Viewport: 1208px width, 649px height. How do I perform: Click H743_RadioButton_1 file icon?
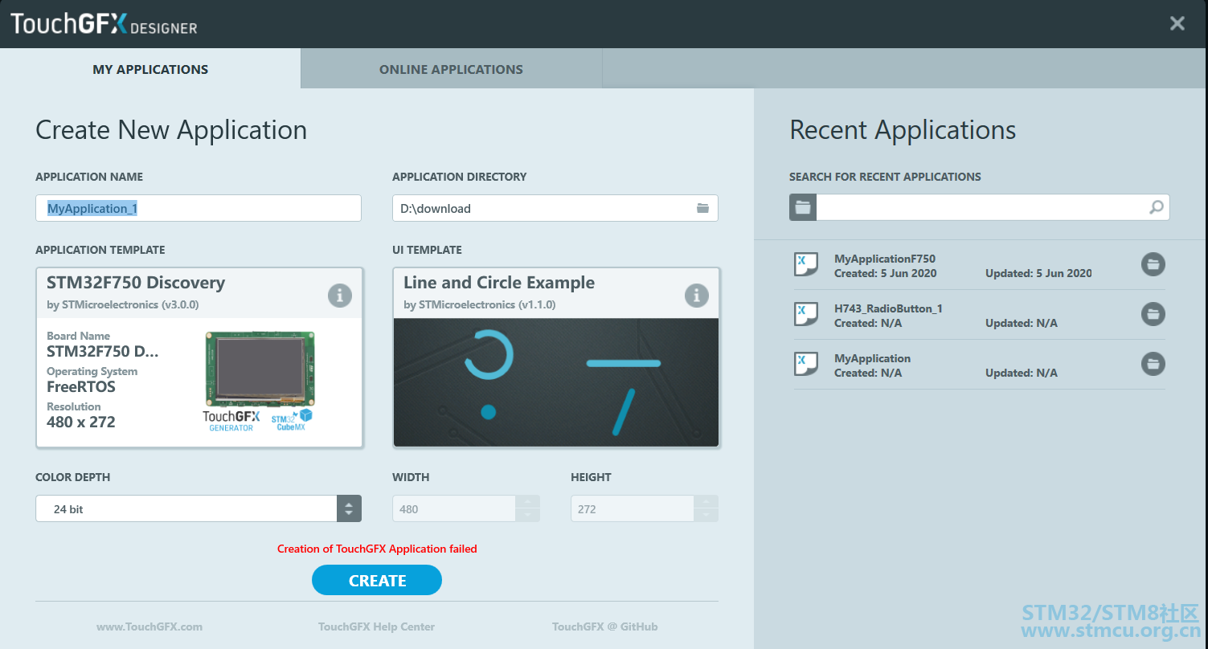click(x=806, y=314)
